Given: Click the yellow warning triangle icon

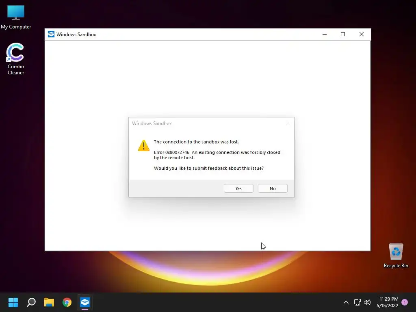Looking at the screenshot, I should [144, 146].
